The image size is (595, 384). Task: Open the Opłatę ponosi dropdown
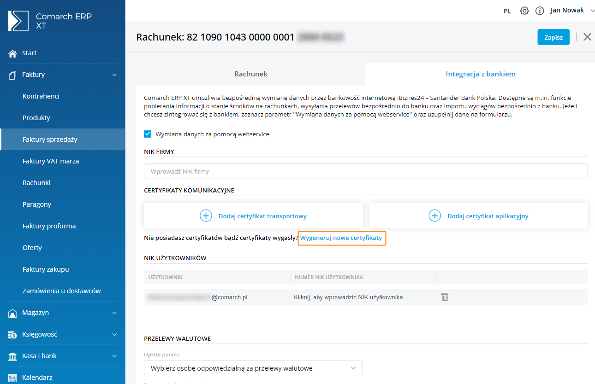click(253, 368)
